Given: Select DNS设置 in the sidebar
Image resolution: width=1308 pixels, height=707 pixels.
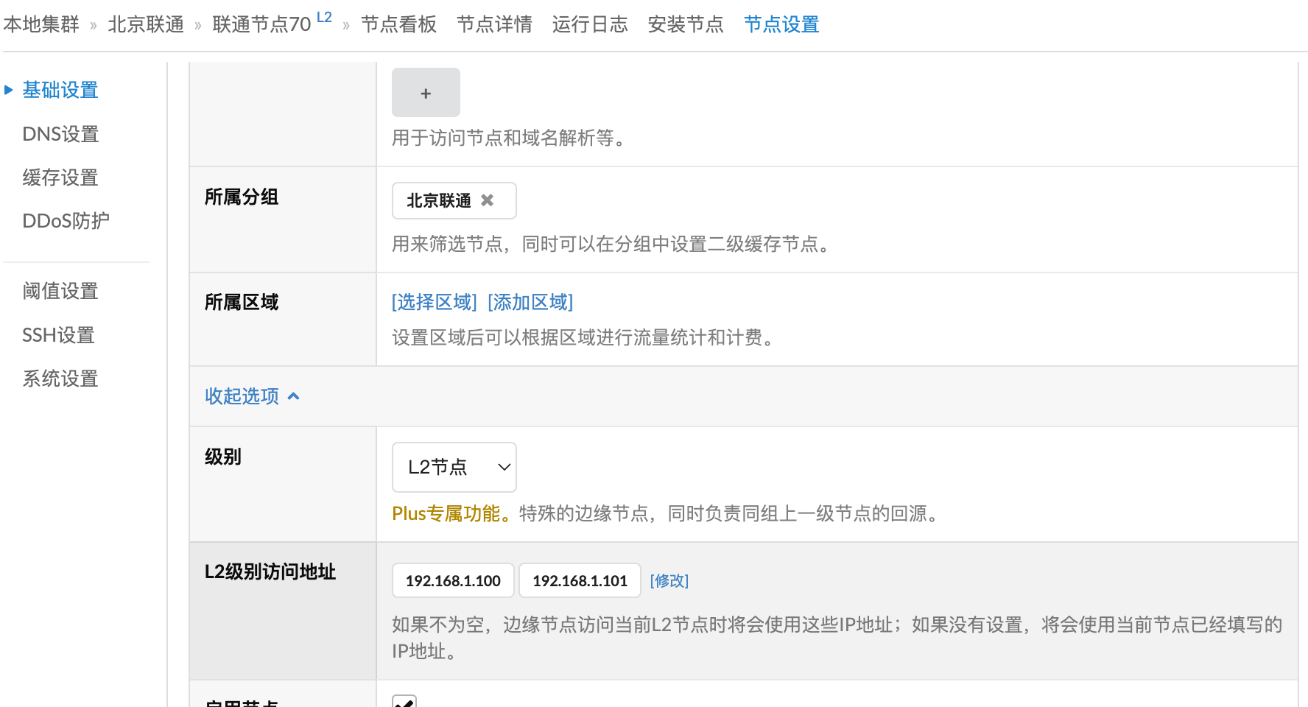Looking at the screenshot, I should tap(60, 134).
